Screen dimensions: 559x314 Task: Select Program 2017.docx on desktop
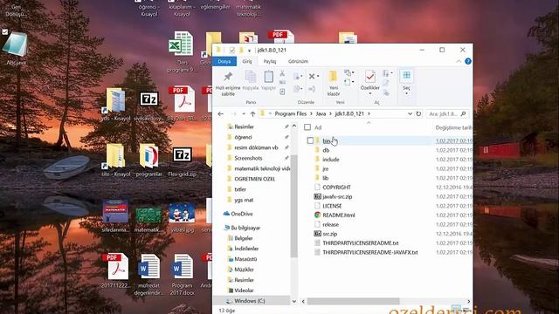pos(183,274)
